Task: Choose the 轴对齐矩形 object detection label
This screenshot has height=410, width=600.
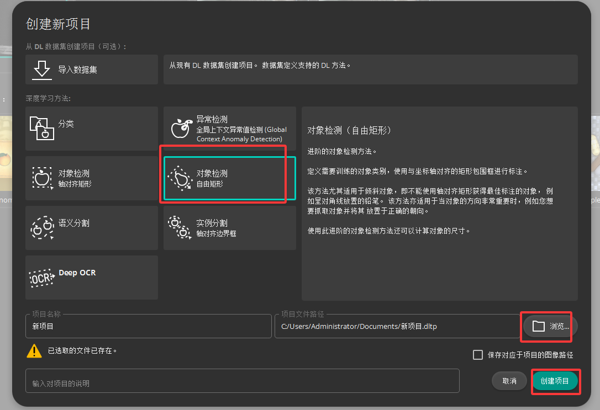Action: pos(75,184)
